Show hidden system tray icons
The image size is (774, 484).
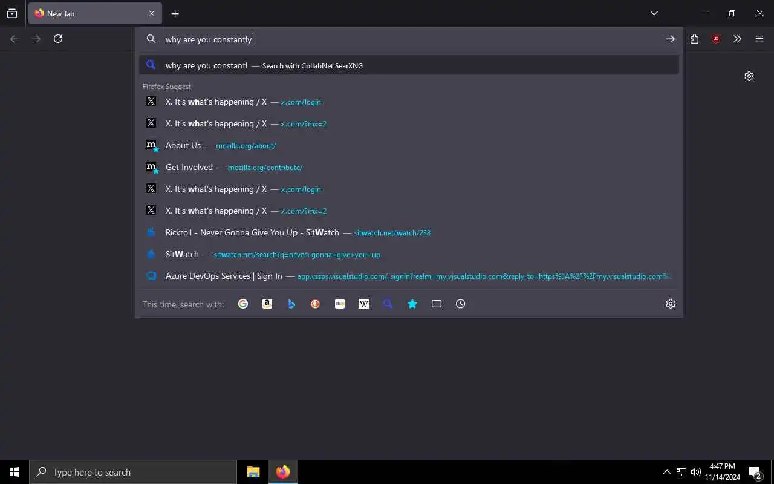coord(667,472)
